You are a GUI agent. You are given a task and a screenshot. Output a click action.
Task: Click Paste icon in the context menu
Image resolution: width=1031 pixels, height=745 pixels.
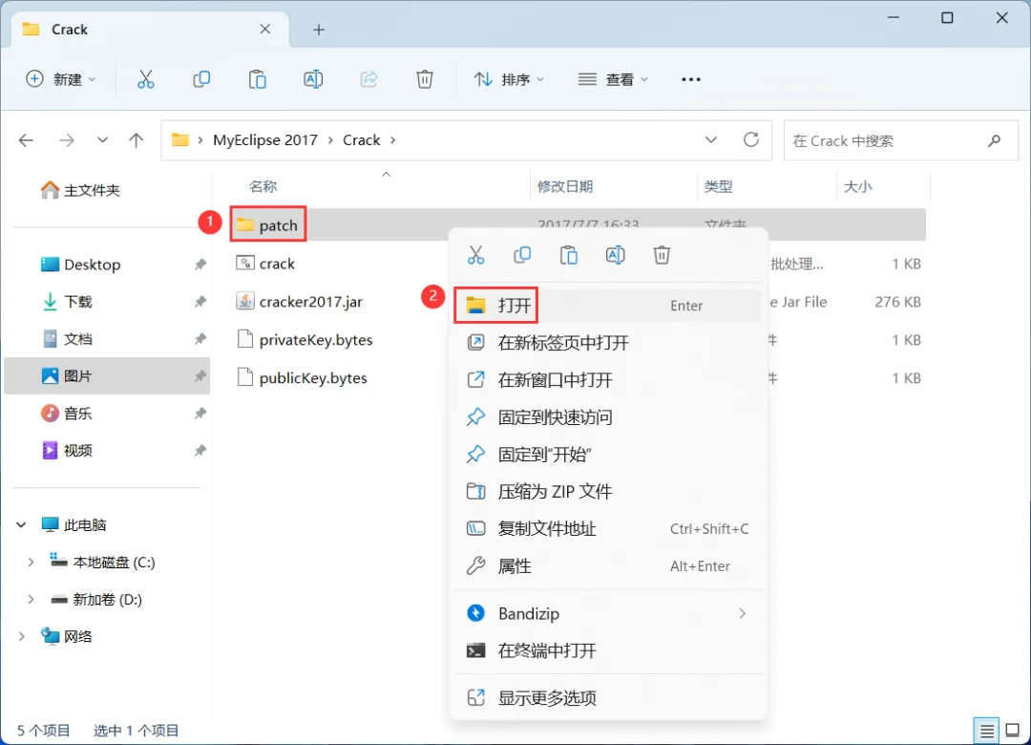[x=569, y=255]
